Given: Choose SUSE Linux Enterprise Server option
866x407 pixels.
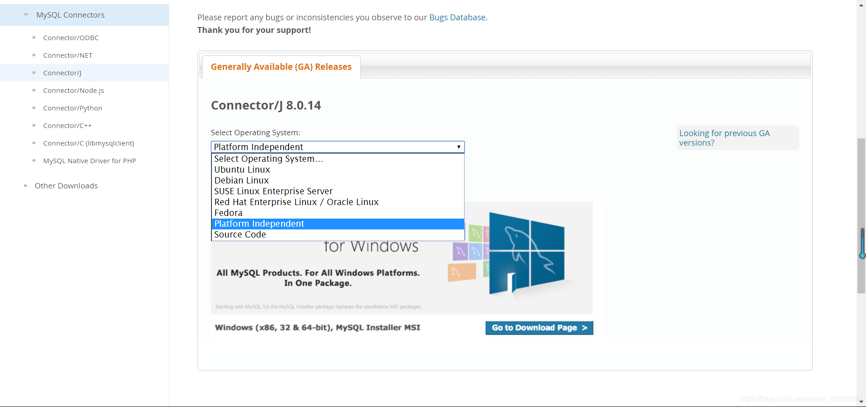Looking at the screenshot, I should tap(338, 191).
